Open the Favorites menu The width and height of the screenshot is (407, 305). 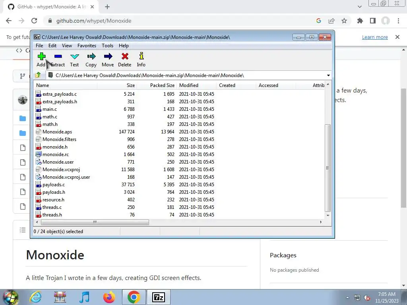[87, 46]
